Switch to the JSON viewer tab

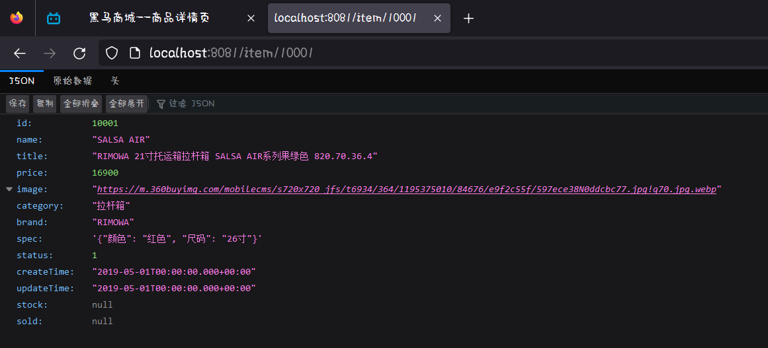[22, 81]
